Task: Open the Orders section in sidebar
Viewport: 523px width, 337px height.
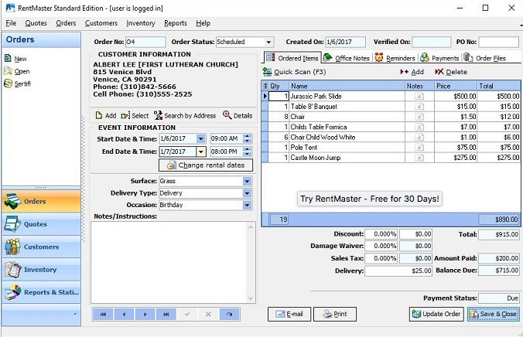Action: (41, 201)
